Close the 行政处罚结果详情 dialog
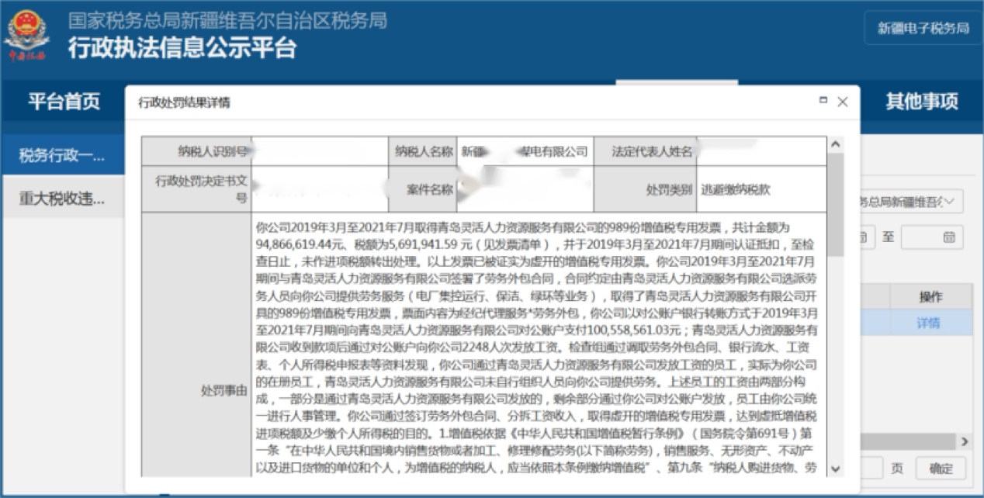Viewport: 984px width, 498px height. point(843,102)
